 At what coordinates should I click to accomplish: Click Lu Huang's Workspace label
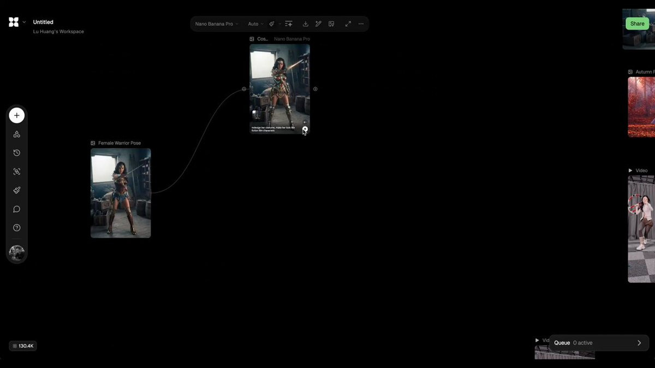pos(58,32)
